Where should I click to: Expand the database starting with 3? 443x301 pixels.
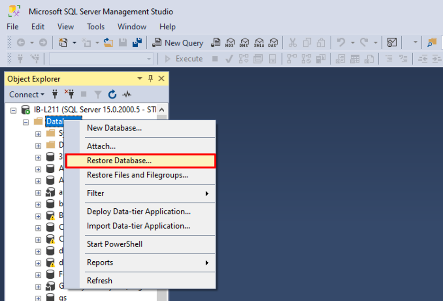pyautogui.click(x=38, y=158)
